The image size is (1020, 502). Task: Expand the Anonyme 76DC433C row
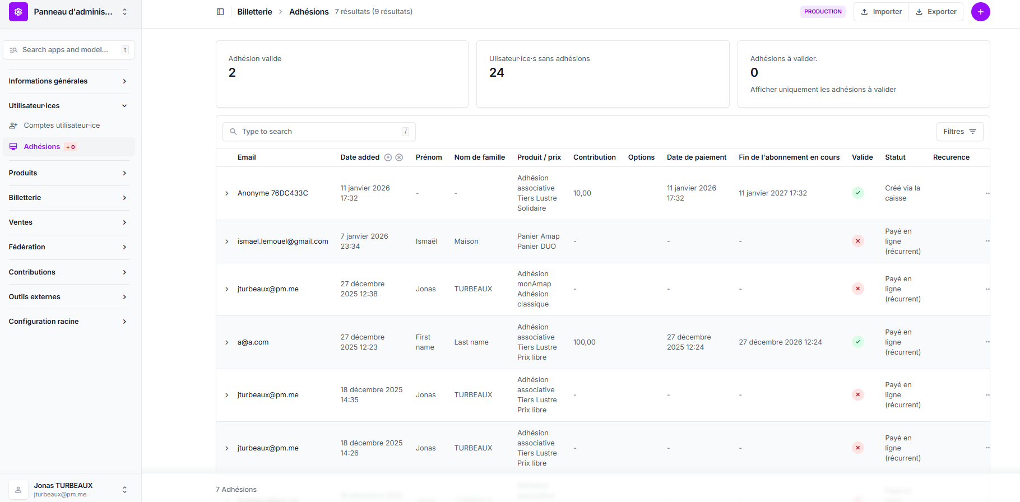click(x=227, y=193)
